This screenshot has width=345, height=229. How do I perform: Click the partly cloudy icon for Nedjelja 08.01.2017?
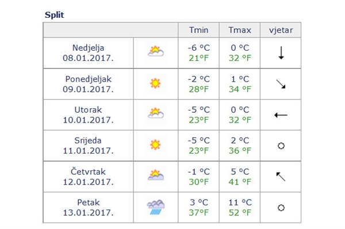click(156, 51)
